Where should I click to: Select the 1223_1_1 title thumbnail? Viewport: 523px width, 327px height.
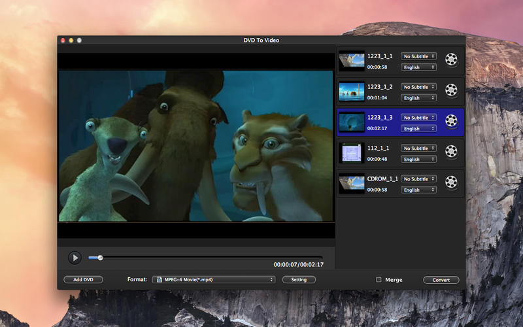point(351,61)
